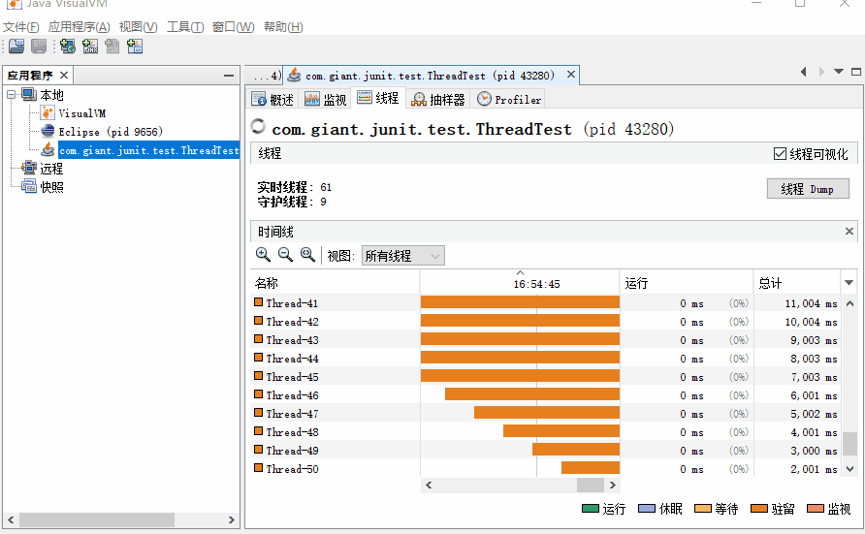Sort by the 名称 column header
865x534 pixels.
[x=335, y=283]
